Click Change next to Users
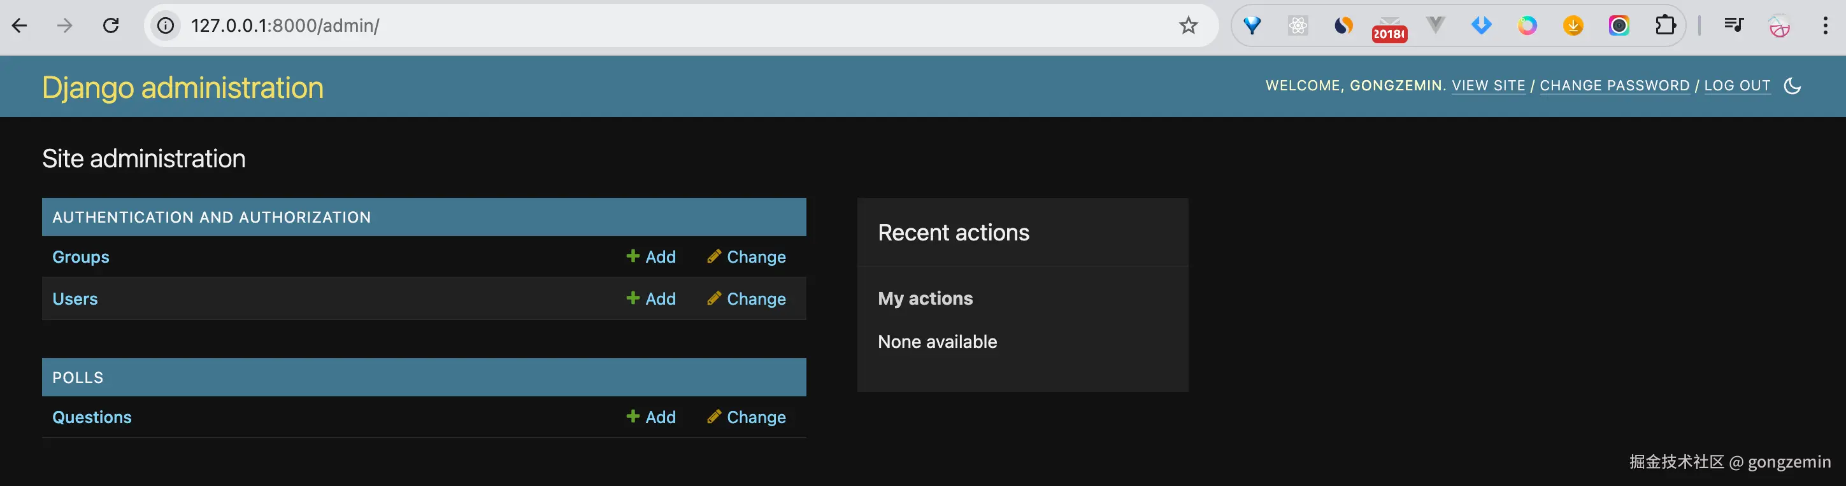Viewport: 1846px width, 486px height. [x=746, y=298]
